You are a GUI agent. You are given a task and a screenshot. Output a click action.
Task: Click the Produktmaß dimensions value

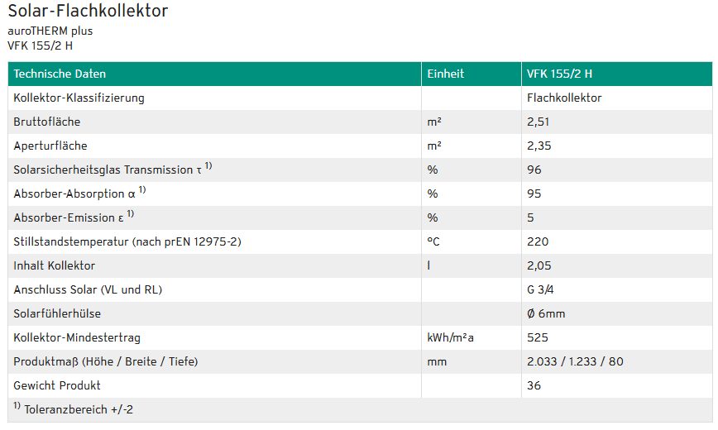pos(575,361)
